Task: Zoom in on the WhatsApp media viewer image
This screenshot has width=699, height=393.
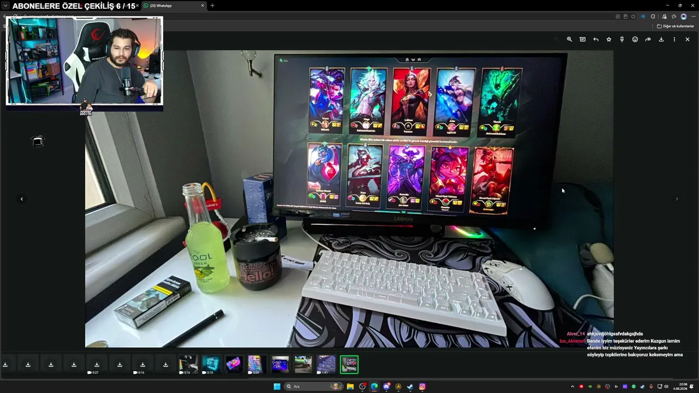Action: click(569, 39)
